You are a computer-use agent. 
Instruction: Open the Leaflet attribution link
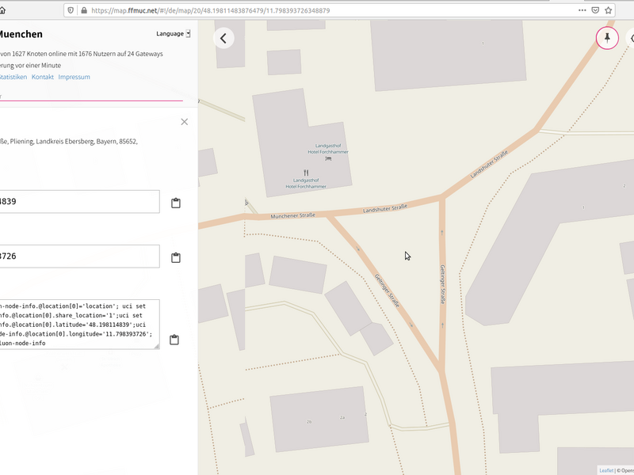coord(606,470)
